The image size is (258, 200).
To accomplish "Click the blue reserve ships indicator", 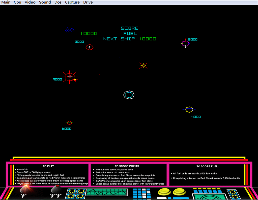I will click(x=70, y=30).
